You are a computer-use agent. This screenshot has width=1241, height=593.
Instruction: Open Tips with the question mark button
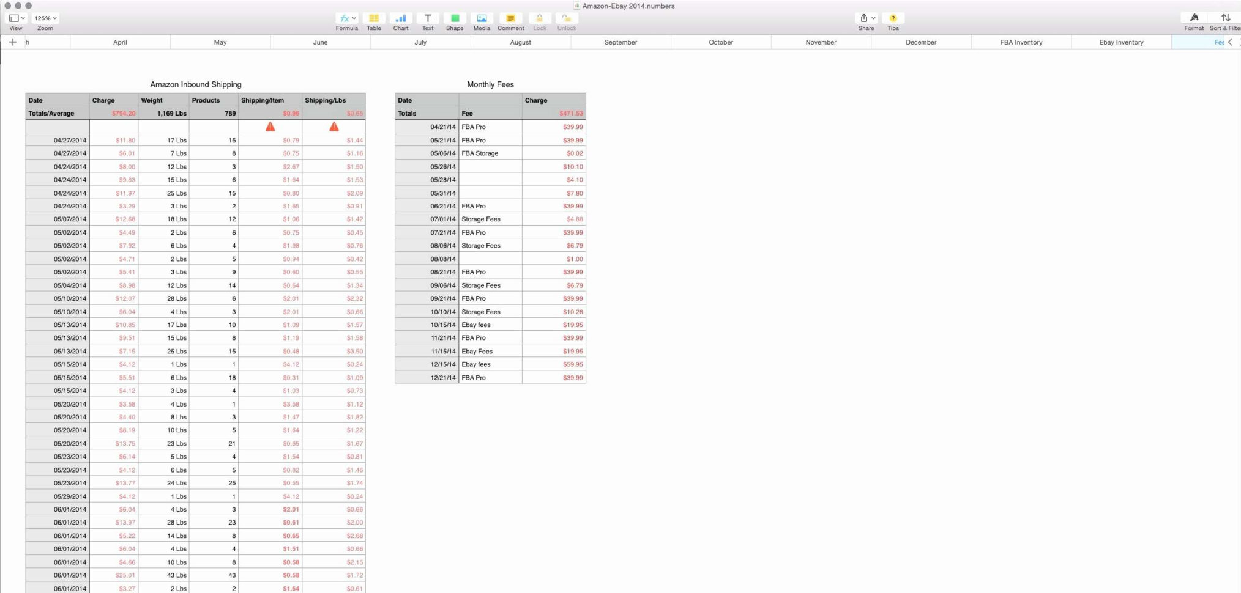[893, 18]
